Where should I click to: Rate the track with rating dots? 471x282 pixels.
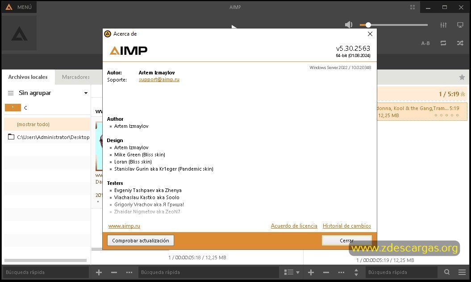447,115
